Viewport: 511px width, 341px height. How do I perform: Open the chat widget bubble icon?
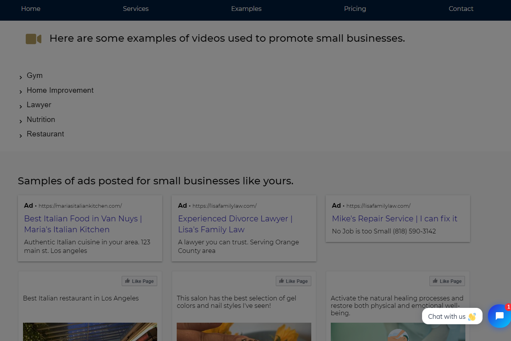pyautogui.click(x=499, y=316)
